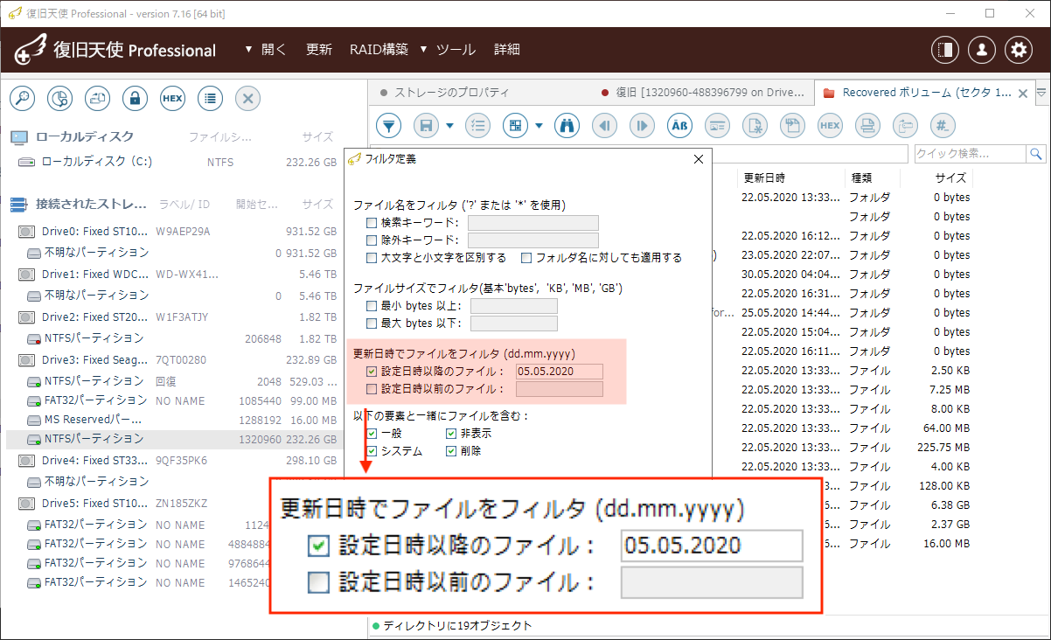Click the copy documents toolbar icon
The image size is (1051, 640).
792,126
